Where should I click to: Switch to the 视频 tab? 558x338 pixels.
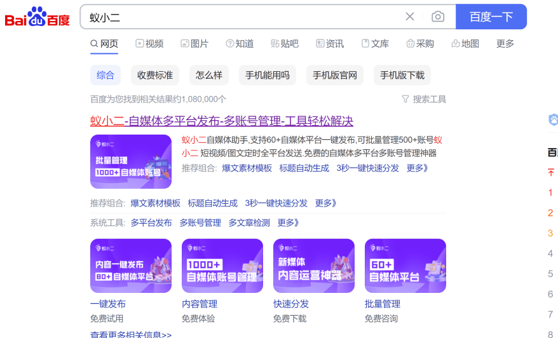(149, 44)
